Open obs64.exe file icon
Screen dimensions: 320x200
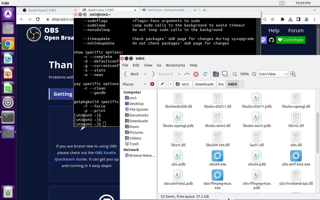pos(217,155)
